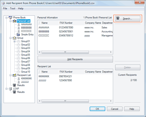Viewport: 146px width, 117px height.
Task: Click the Simple Entry folder icon
Action: 18,34
